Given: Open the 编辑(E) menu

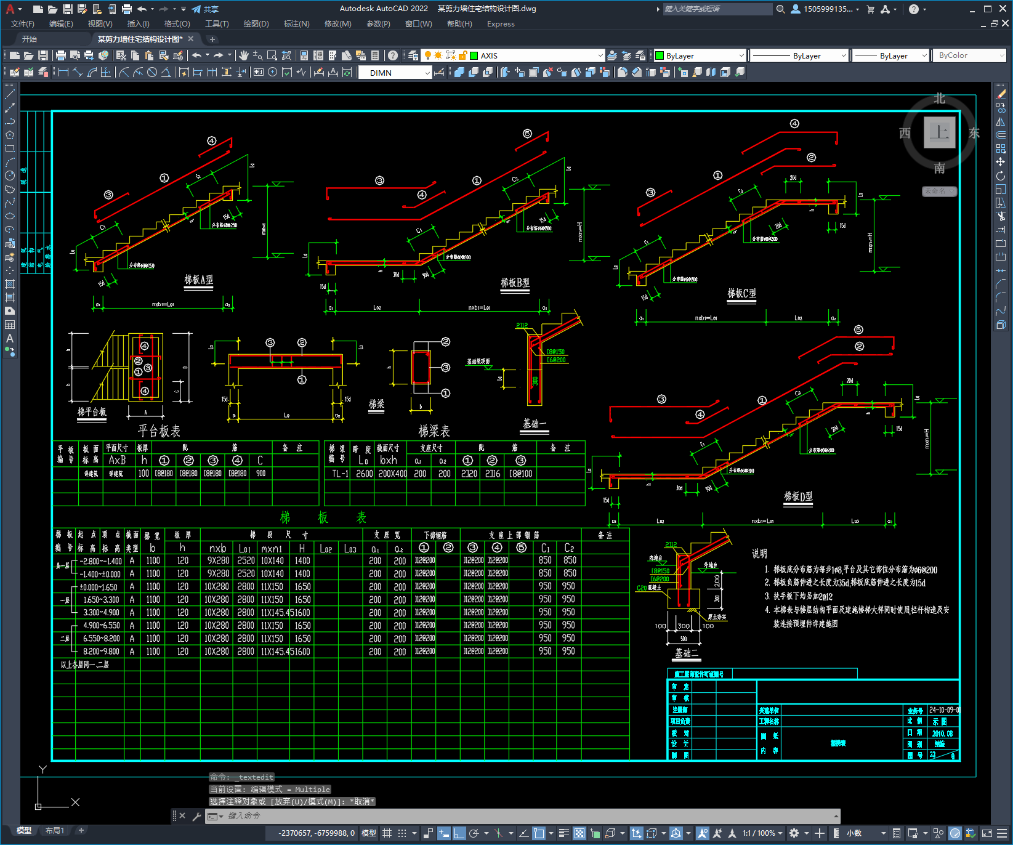Looking at the screenshot, I should click(61, 24).
